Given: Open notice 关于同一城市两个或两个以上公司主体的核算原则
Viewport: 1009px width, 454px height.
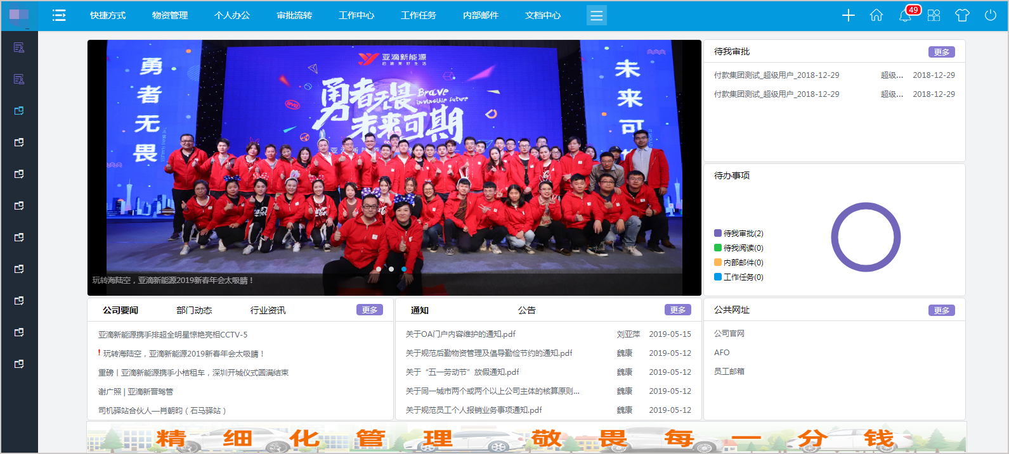Looking at the screenshot, I should (493, 391).
